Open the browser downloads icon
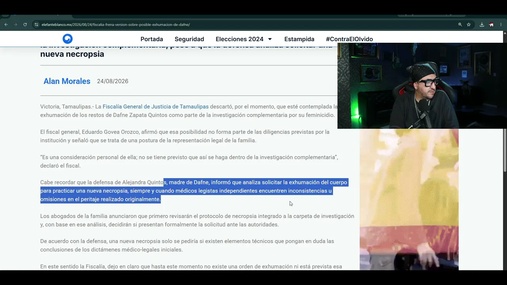This screenshot has width=507, height=285. [482, 25]
